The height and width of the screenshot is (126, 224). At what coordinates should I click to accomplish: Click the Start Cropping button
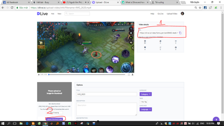[x=54, y=113]
